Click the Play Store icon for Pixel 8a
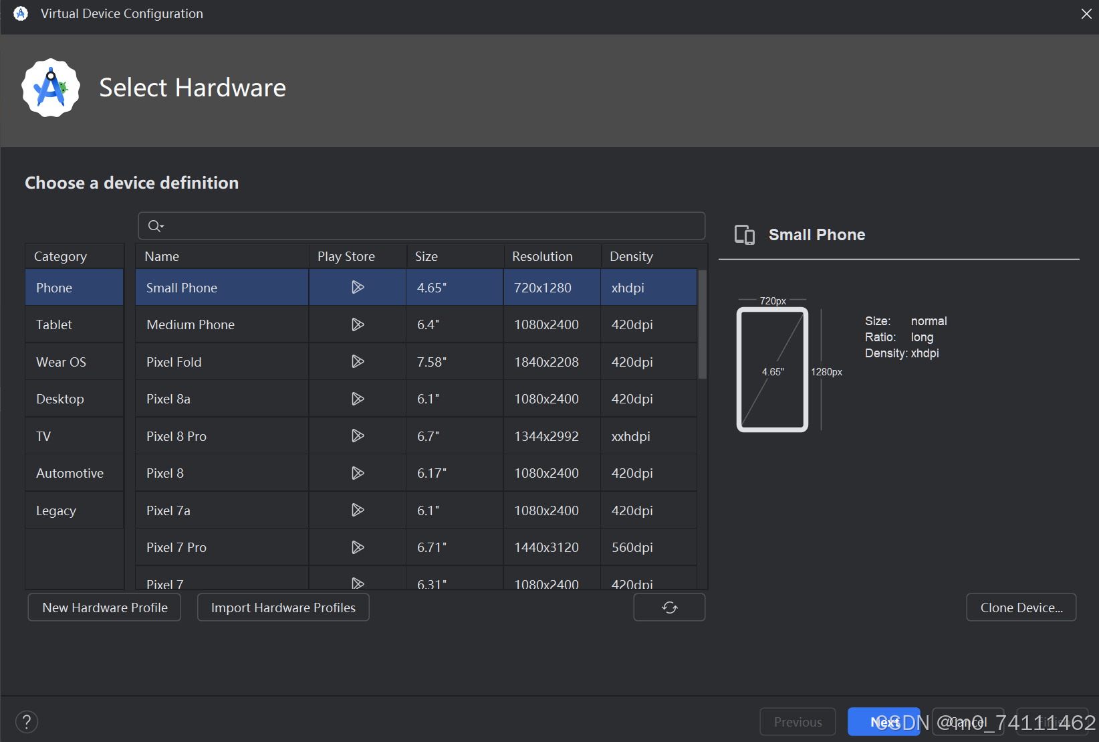 pyautogui.click(x=358, y=399)
